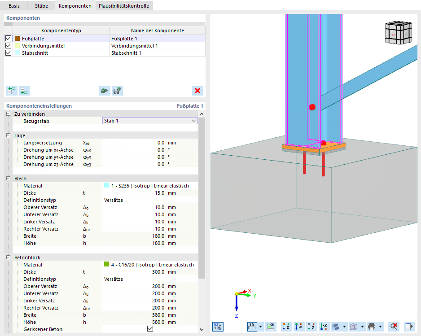Toggle visibility of Fußplatte 1 component
The height and width of the screenshot is (336, 421).
pyautogui.click(x=8, y=39)
